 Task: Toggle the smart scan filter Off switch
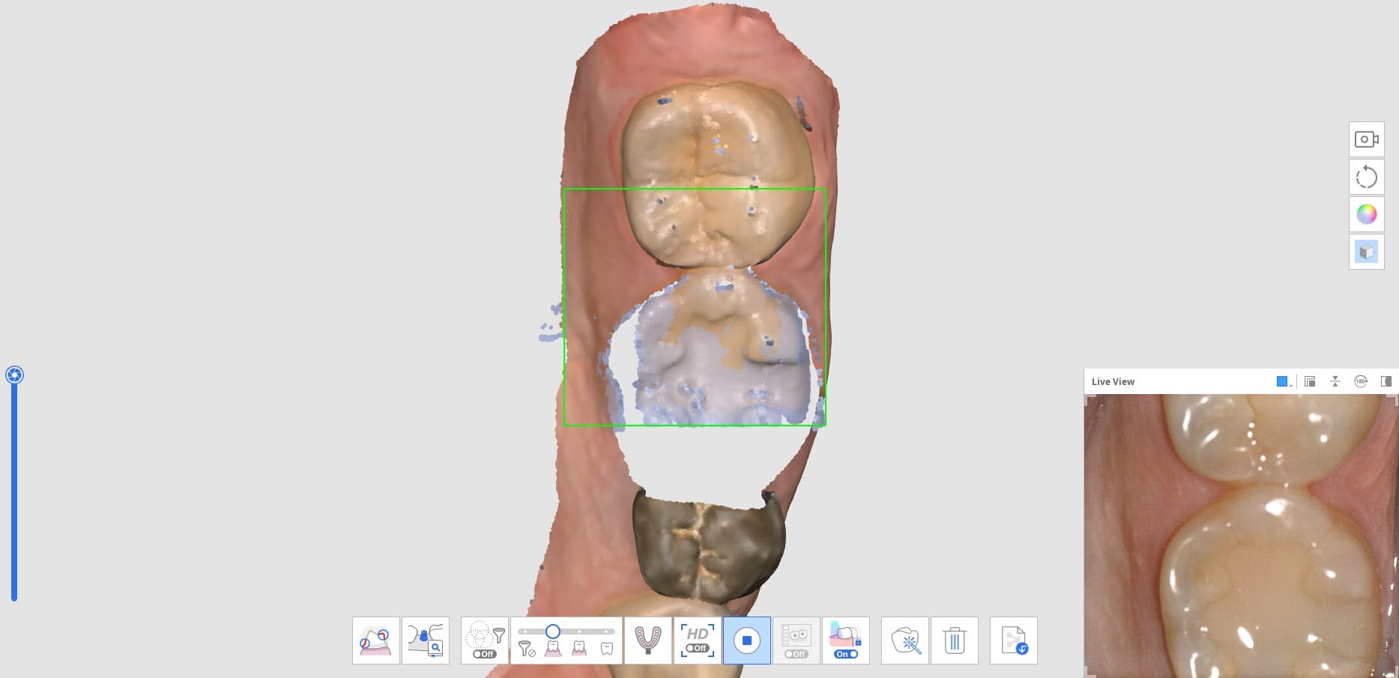tap(484, 654)
